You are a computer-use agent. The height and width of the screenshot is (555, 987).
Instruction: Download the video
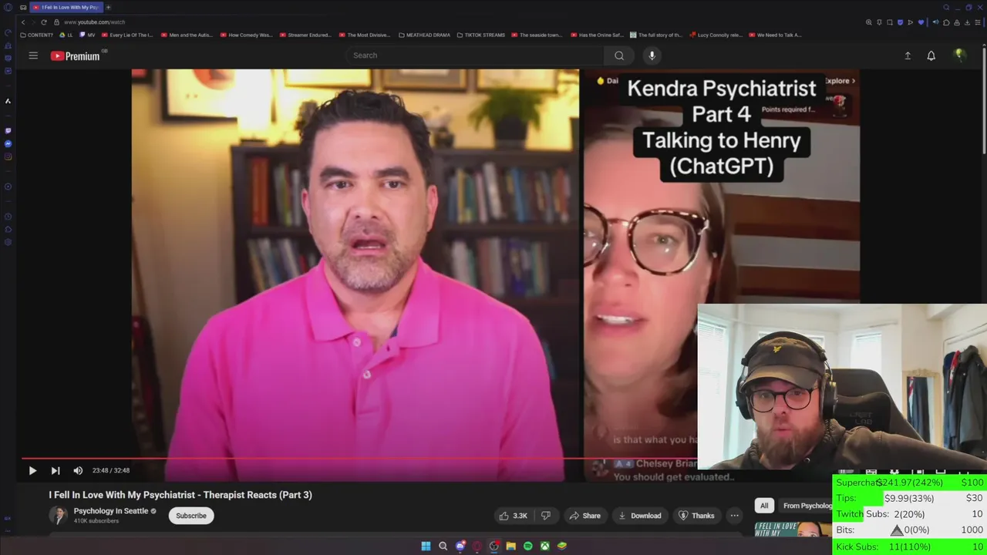tap(639, 516)
